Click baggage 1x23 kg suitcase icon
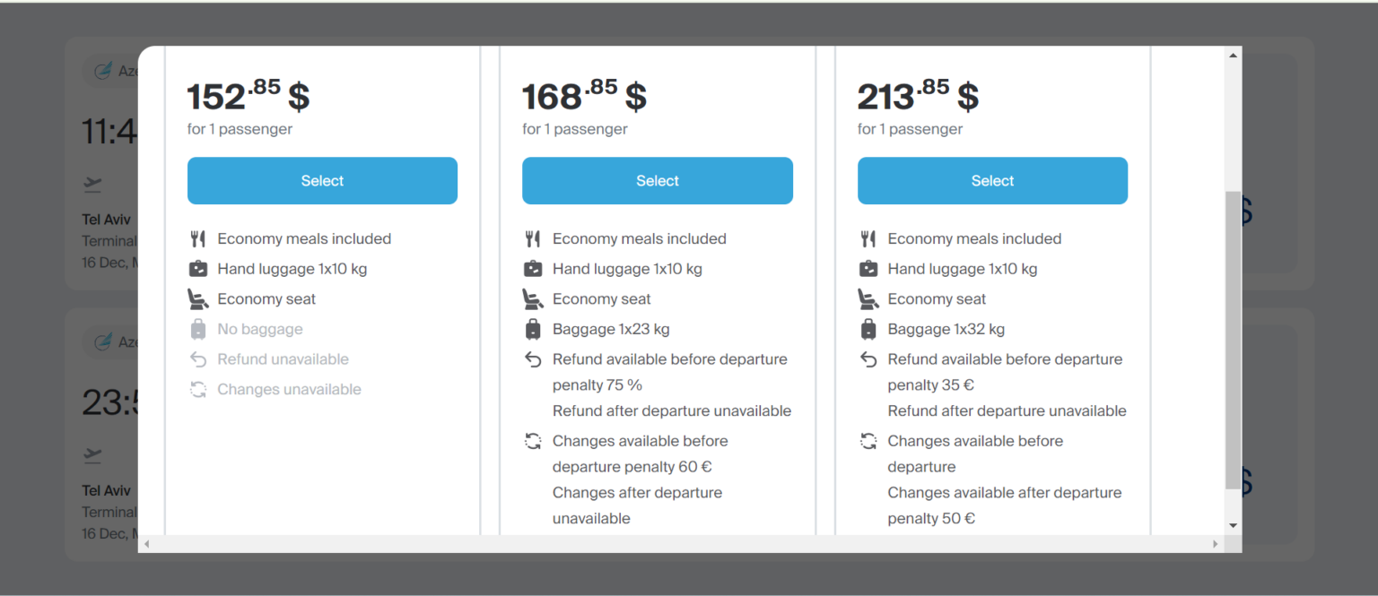1378x596 pixels. pos(533,330)
